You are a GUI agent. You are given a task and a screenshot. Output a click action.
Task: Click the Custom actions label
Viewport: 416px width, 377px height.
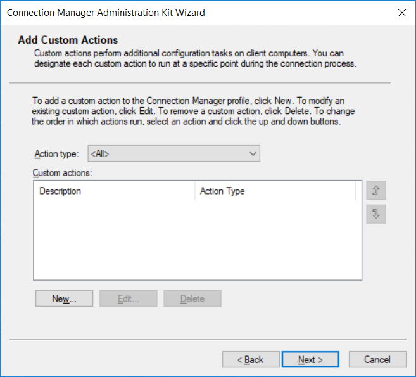[x=62, y=173]
